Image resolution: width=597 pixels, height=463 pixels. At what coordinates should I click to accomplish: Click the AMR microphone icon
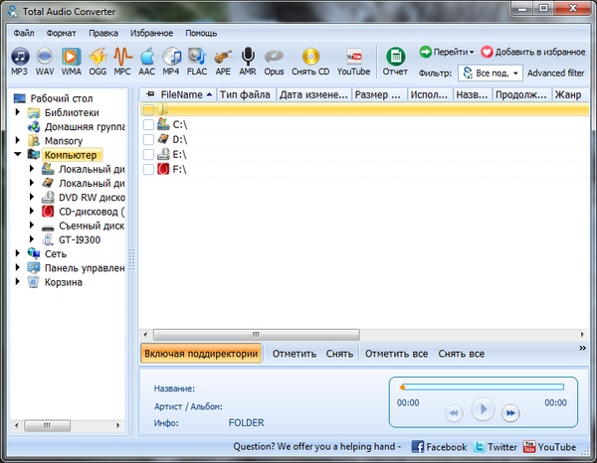click(x=248, y=60)
